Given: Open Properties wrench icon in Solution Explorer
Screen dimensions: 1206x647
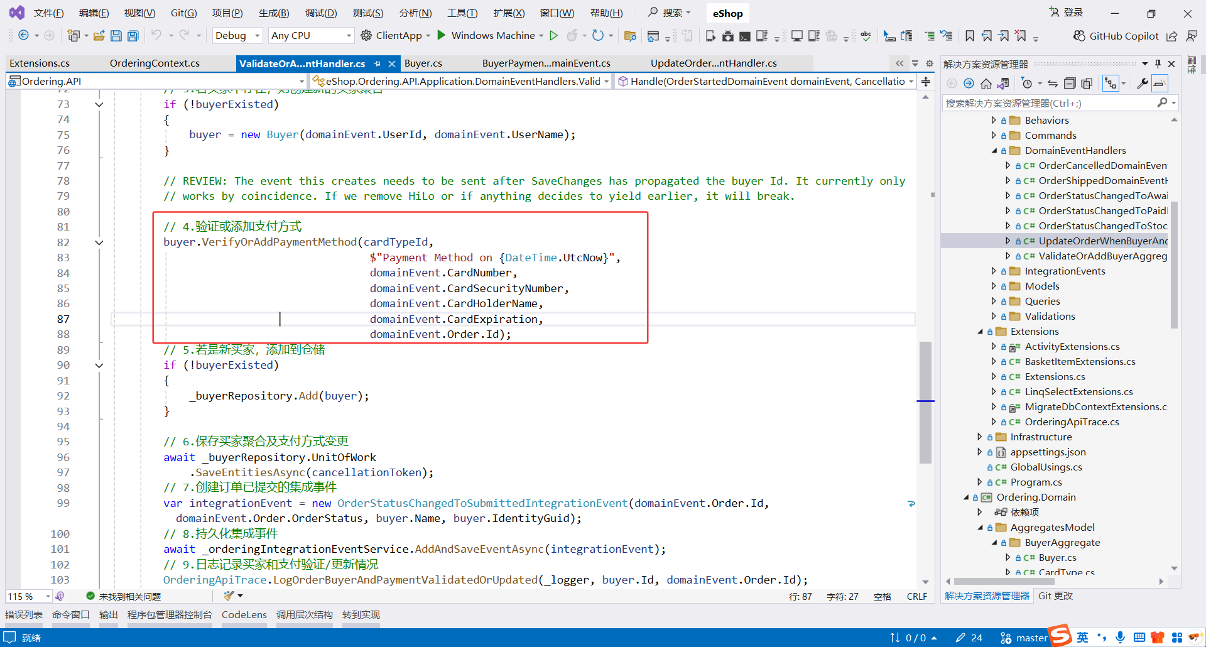Looking at the screenshot, I should pos(1143,83).
